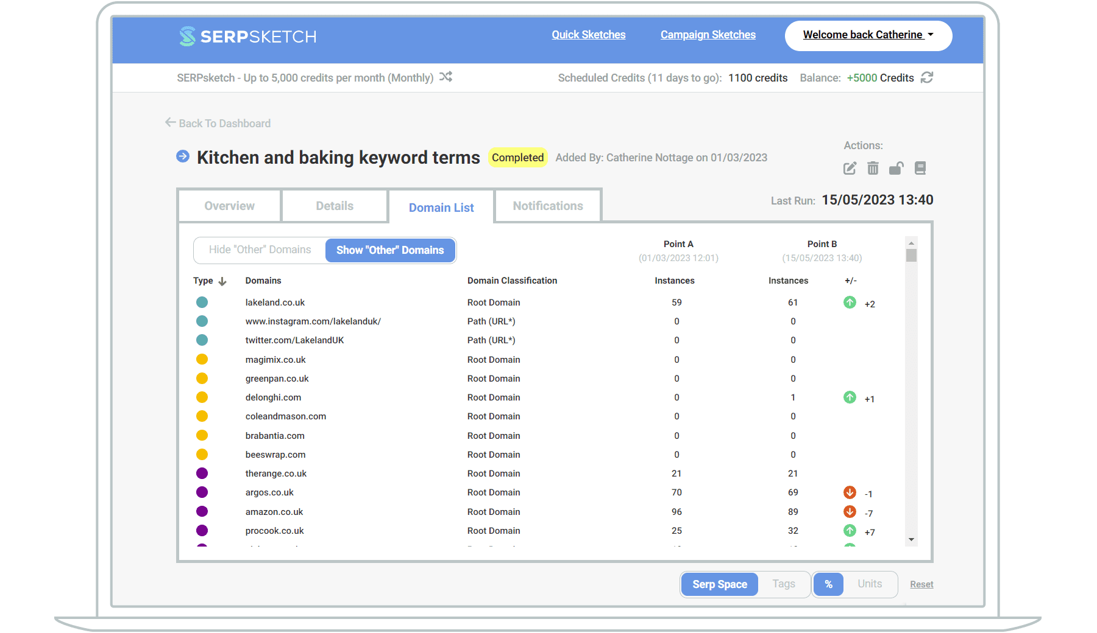Click the +5000 Credits balance value
Screen dimensions: 1097x633
coord(880,78)
